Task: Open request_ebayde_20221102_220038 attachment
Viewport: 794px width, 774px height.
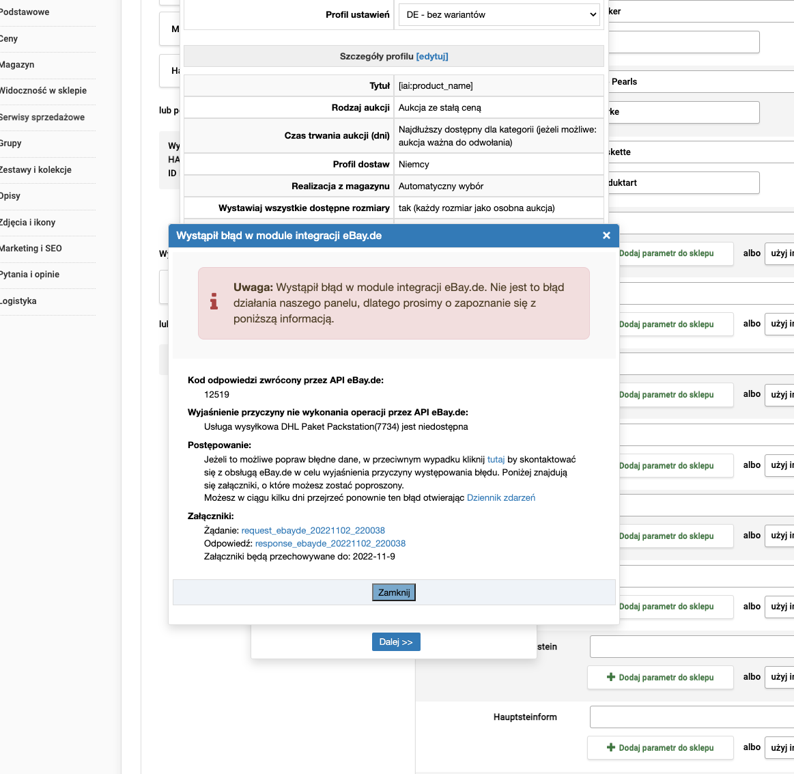Action: 313,530
